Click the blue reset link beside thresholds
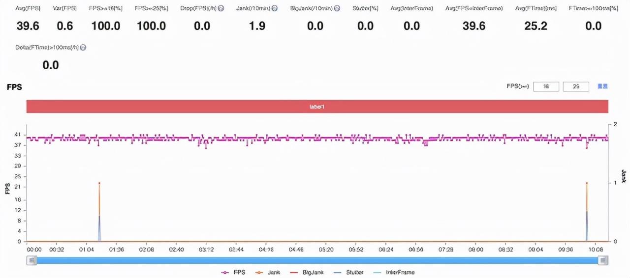The width and height of the screenshot is (630, 278). pyautogui.click(x=602, y=86)
